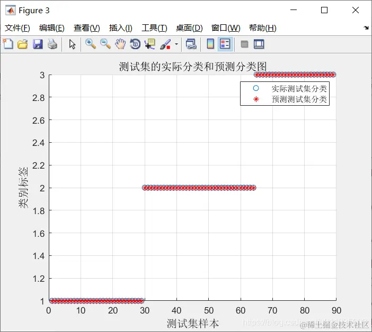Click the plot title 测试集的实际分类和预测分类图
Viewport: 372px width, 332px height.
[193, 67]
